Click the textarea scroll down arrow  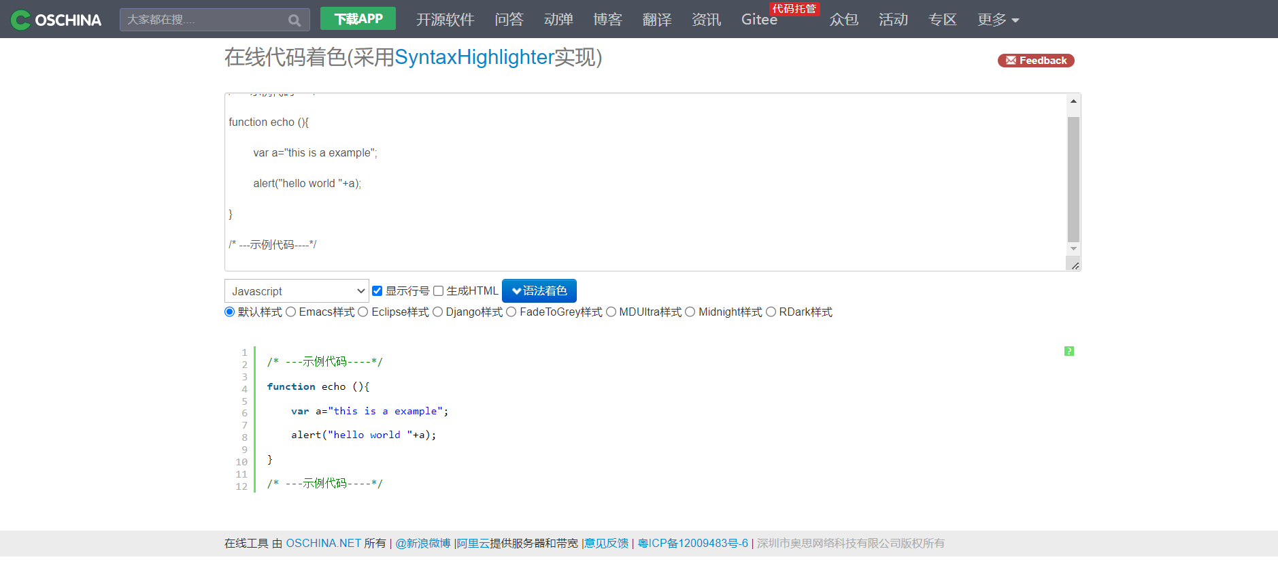point(1073,249)
